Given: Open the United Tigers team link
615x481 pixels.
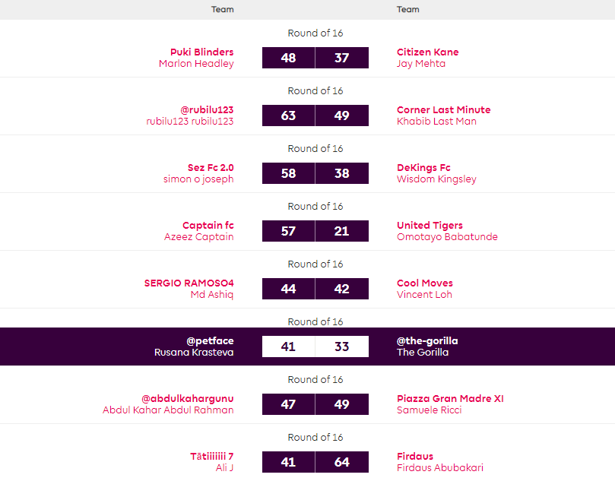Looking at the screenshot, I should pyautogui.click(x=430, y=226).
